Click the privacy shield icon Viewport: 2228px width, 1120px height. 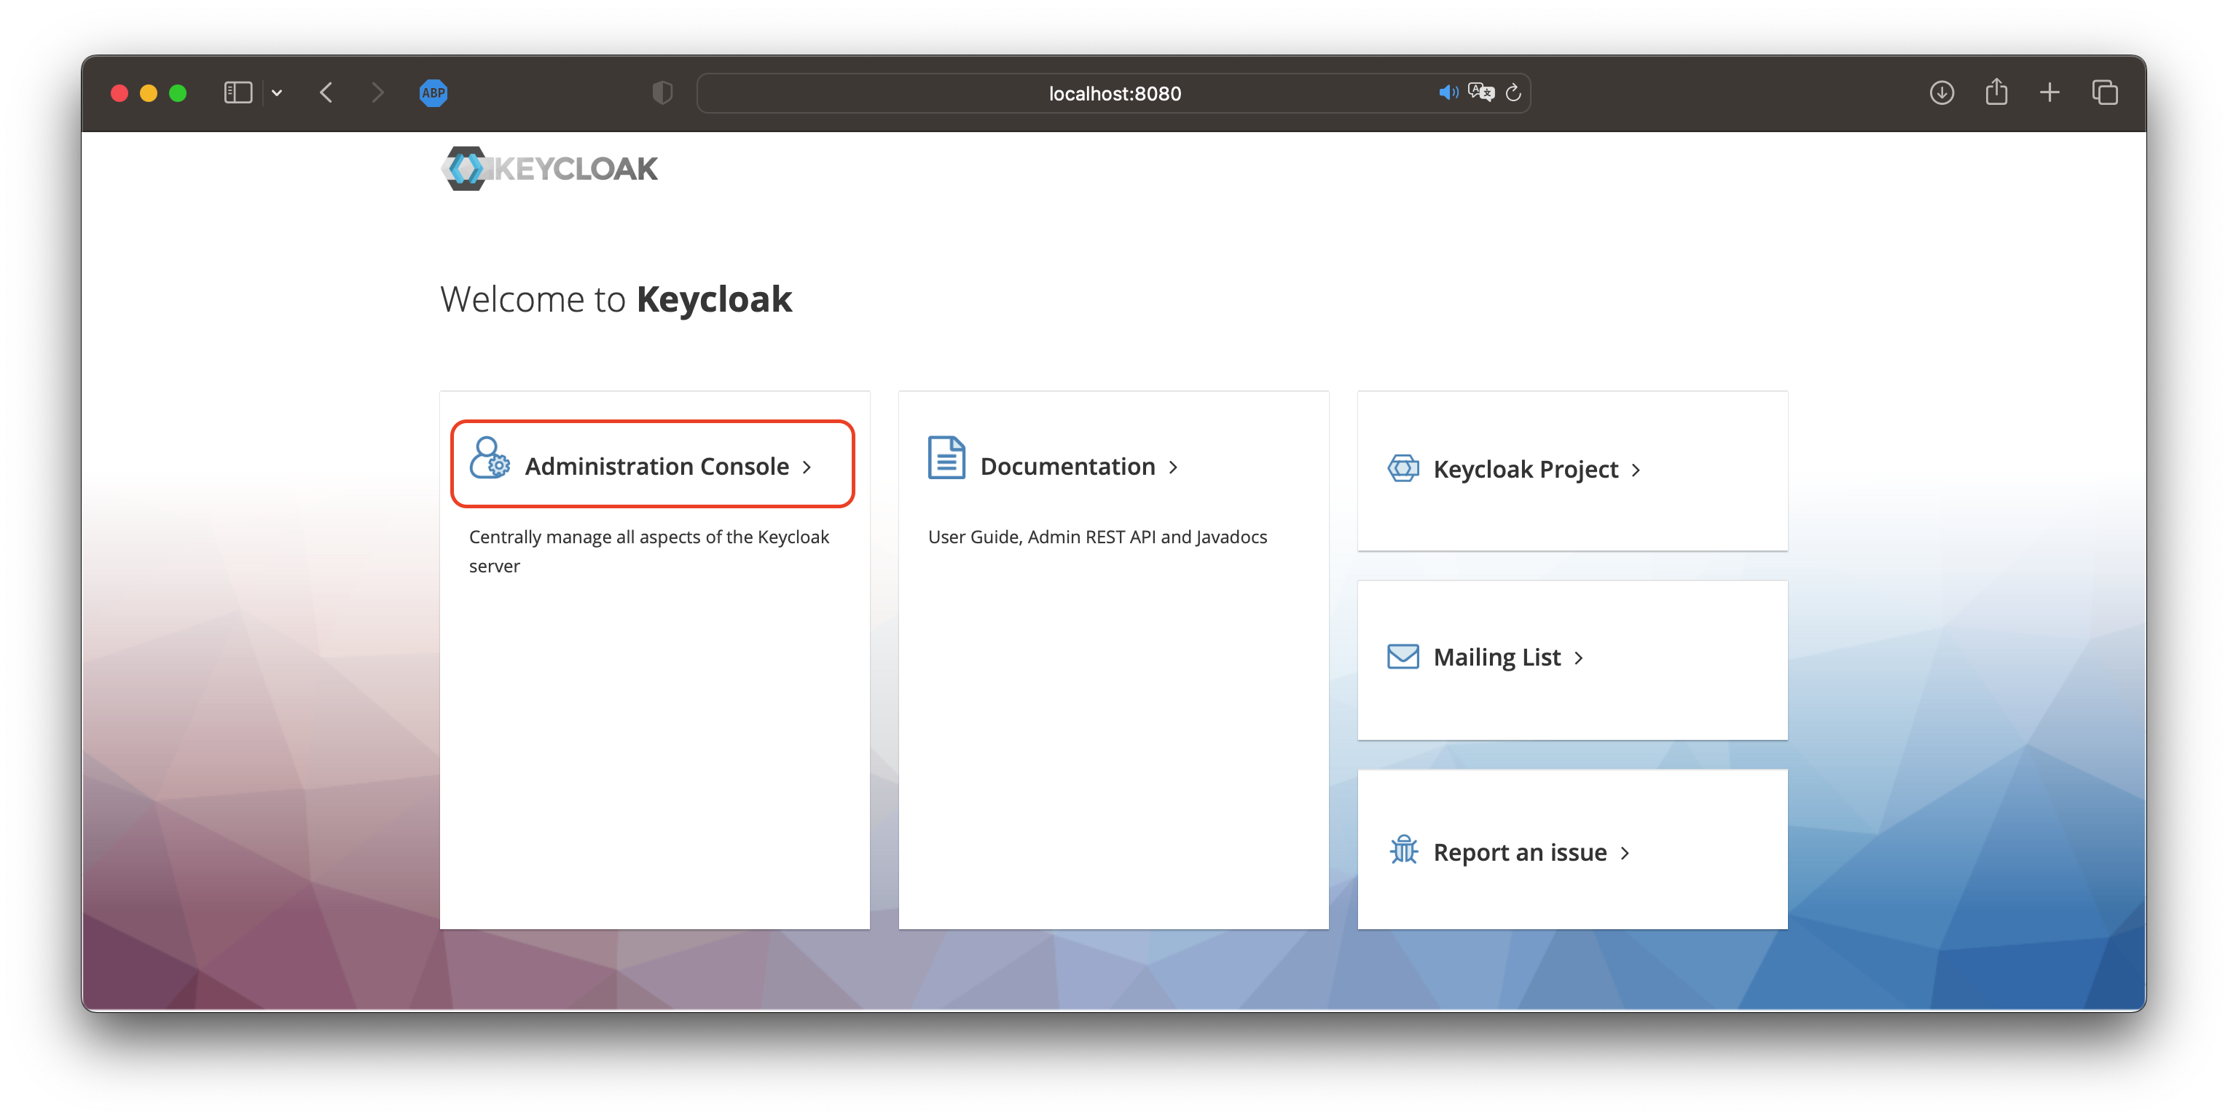662,92
